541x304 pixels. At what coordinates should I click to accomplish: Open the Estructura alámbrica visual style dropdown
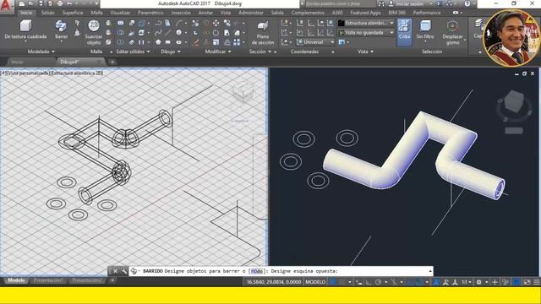[x=366, y=23]
